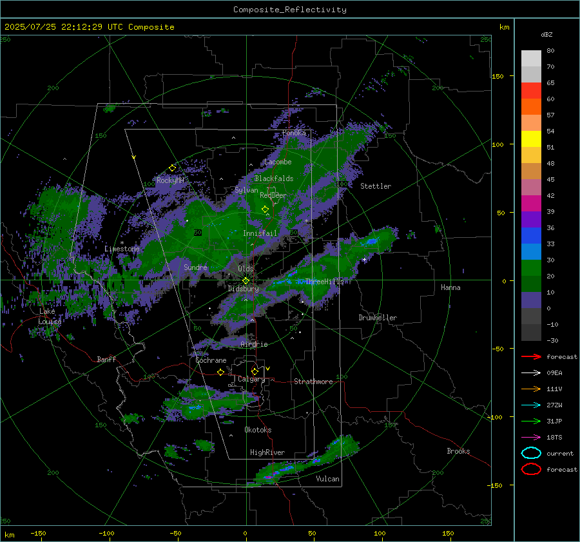This screenshot has width=580, height=542.
Task: Click the Composite_Reflectivity title
Action: point(290,10)
